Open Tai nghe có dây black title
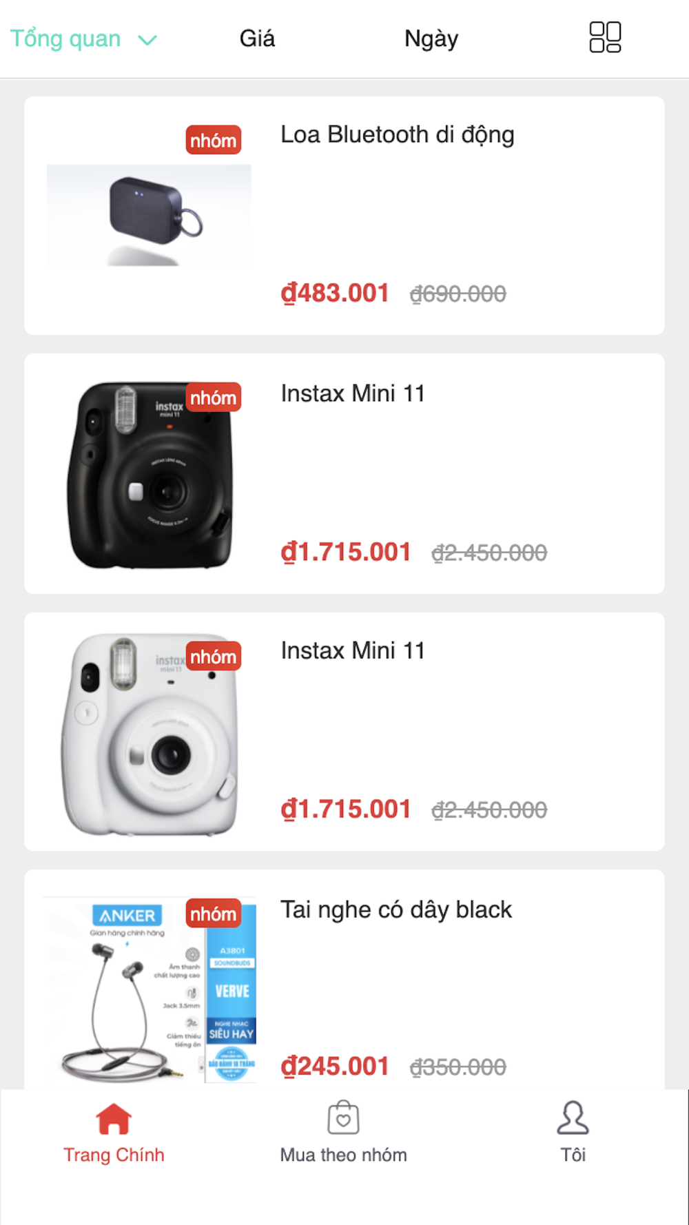Viewport: 689px width, 1225px height. click(396, 910)
